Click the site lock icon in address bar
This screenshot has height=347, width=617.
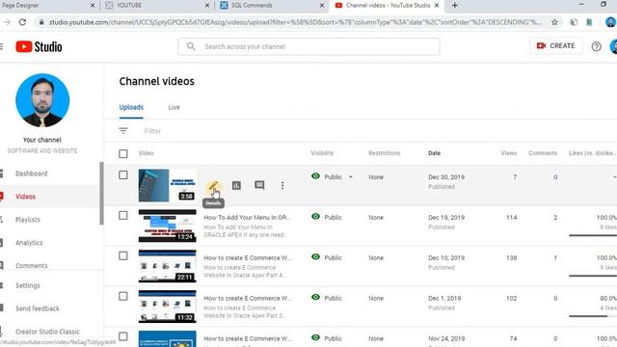[41, 22]
